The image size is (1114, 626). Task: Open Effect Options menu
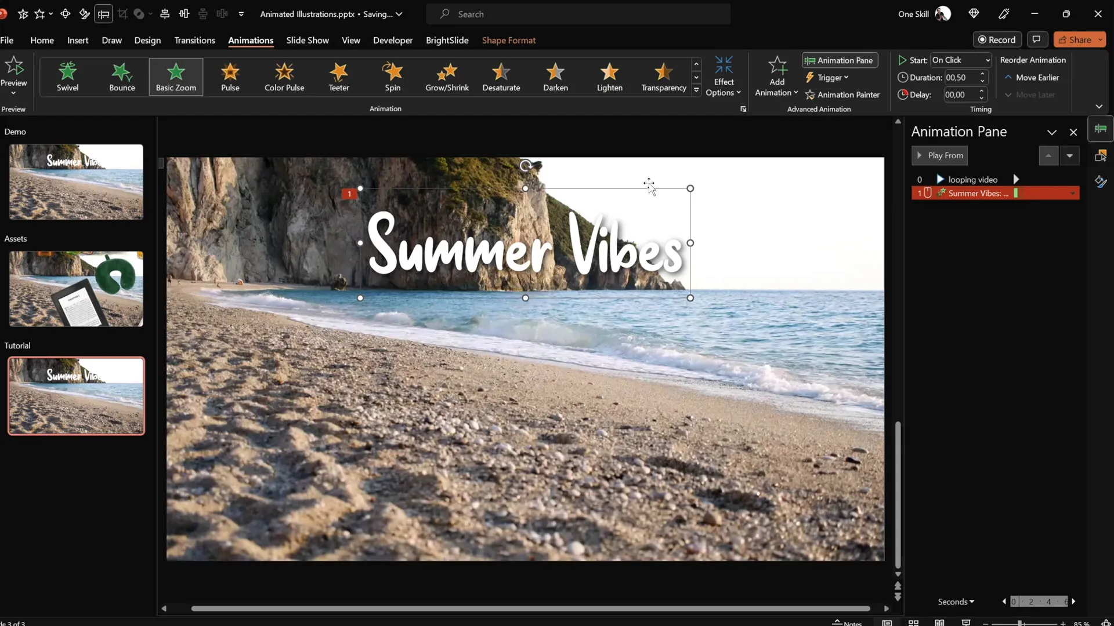[724, 77]
